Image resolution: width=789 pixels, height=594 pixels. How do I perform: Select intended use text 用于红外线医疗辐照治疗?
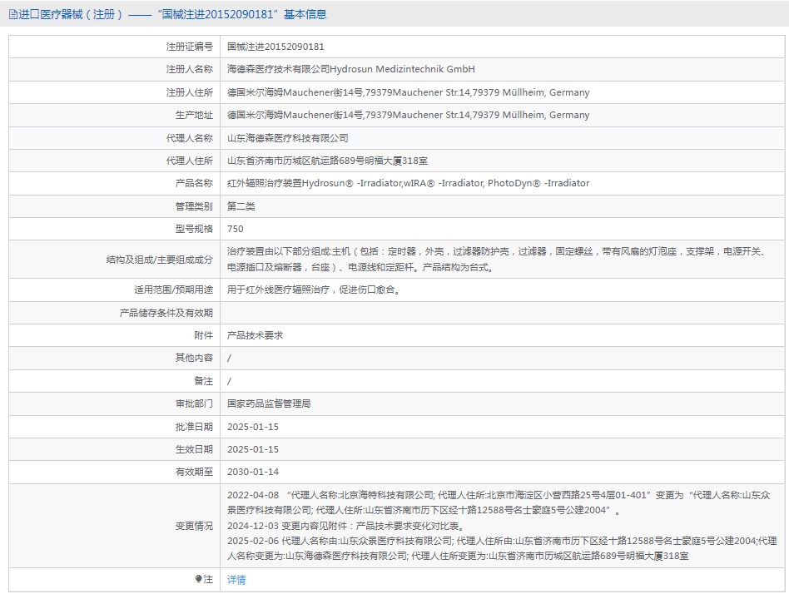(x=313, y=290)
